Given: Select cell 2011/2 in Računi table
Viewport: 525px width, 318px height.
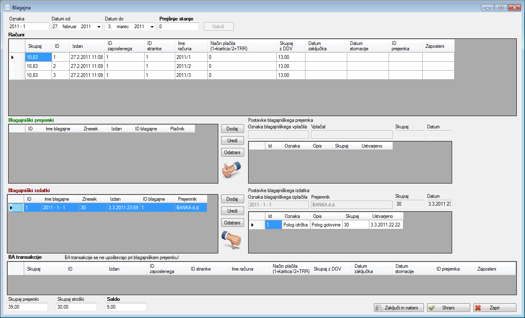Looking at the screenshot, I should point(191,66).
